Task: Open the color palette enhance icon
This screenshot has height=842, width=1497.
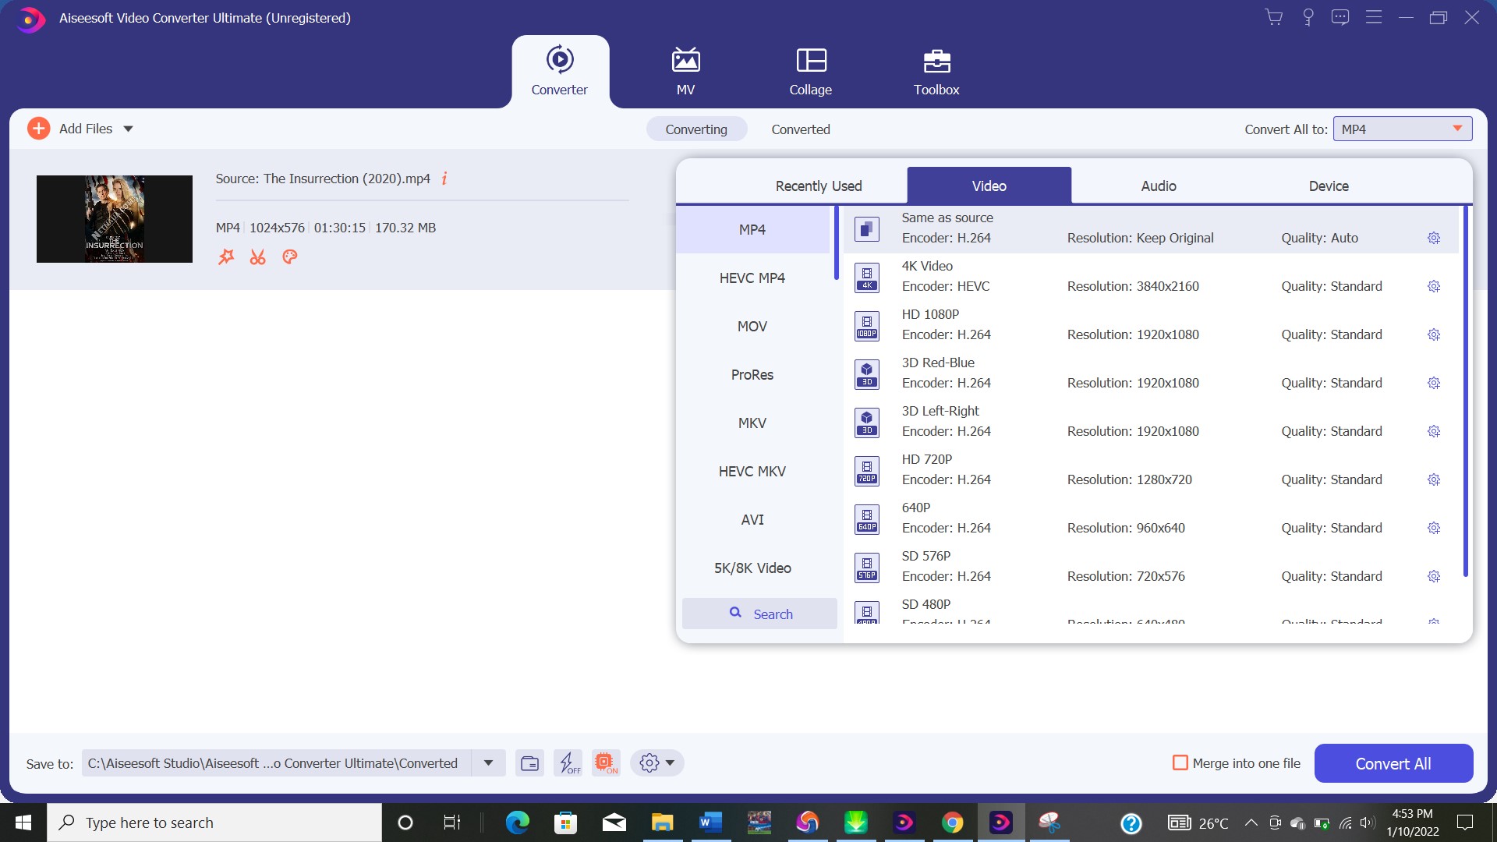Action: coord(290,257)
